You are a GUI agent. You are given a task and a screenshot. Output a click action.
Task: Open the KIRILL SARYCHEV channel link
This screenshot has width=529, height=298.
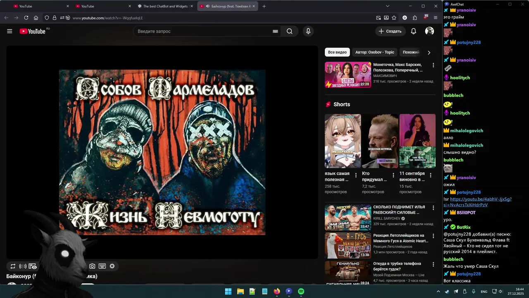click(x=387, y=219)
